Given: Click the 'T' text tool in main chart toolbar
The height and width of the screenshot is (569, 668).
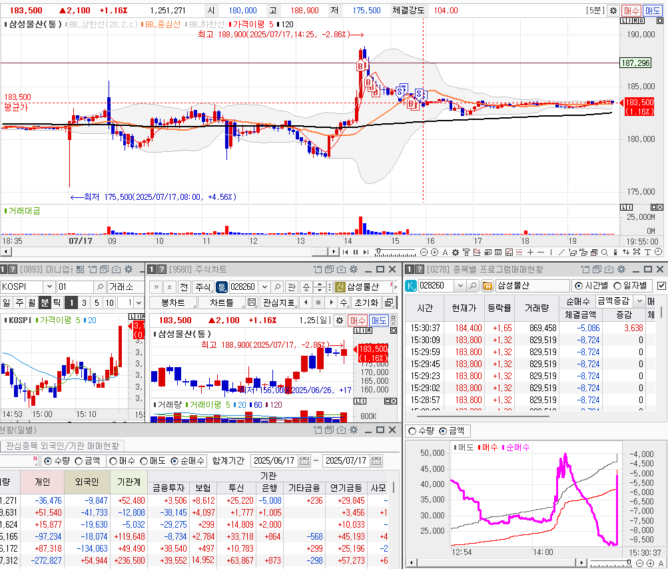Looking at the screenshot, I should (x=647, y=253).
